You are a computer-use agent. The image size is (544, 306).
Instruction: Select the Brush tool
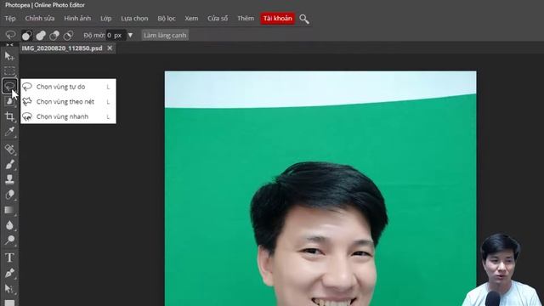tap(9, 164)
